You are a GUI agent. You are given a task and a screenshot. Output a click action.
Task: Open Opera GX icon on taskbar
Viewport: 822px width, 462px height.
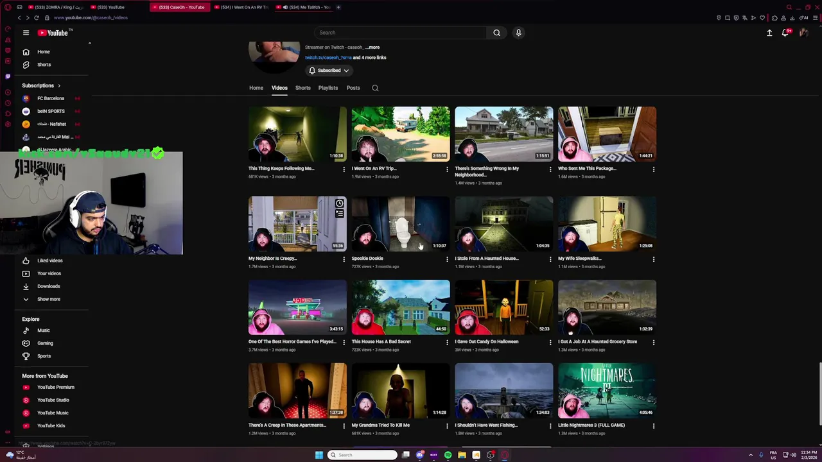(x=505, y=455)
